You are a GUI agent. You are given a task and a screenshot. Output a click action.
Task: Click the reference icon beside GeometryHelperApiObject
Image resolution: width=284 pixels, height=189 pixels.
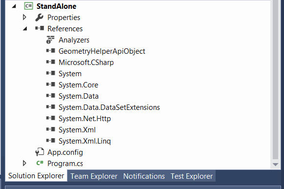click(x=50, y=51)
